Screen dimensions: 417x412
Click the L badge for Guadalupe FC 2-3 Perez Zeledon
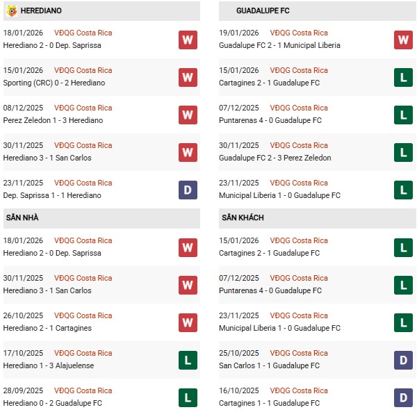tap(403, 152)
